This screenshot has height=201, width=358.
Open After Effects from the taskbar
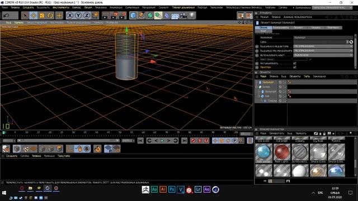pos(206,189)
